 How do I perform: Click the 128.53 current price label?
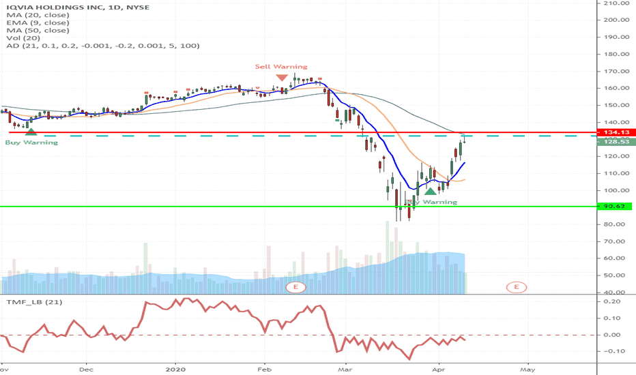(616, 142)
